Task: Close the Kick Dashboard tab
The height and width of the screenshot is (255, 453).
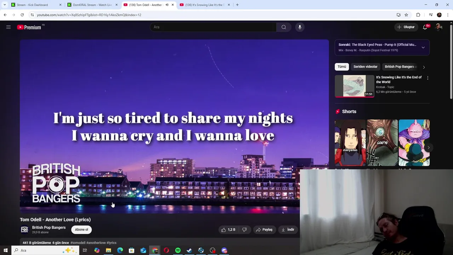Action: click(x=60, y=5)
